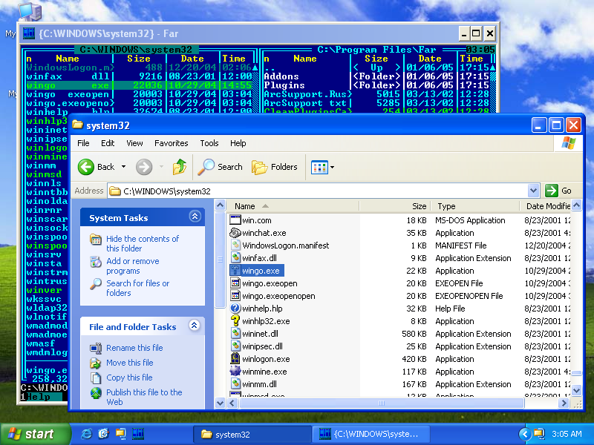Switch to the Far taskbar button
Image resolution: width=594 pixels, height=445 pixels.
pos(371,434)
